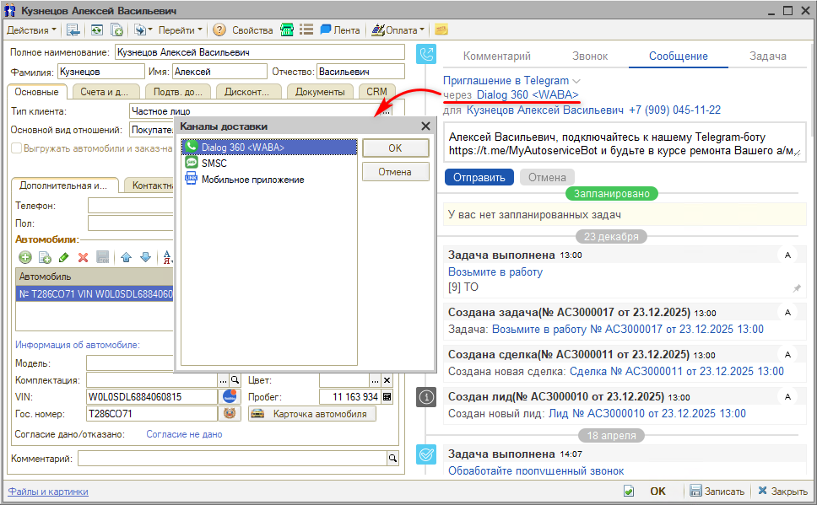The width and height of the screenshot is (817, 505).
Task: Select the SMSC delivery channel
Action: point(218,164)
